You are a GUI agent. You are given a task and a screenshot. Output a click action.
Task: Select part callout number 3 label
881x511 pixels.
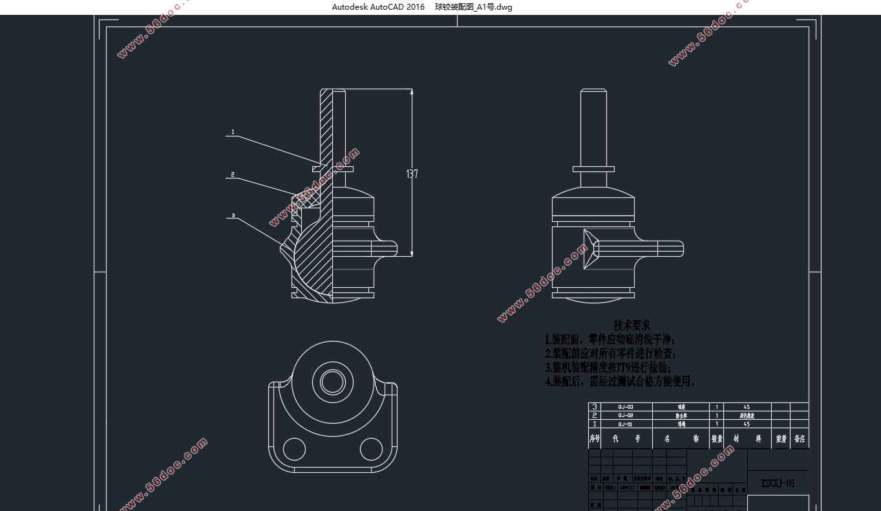(233, 215)
